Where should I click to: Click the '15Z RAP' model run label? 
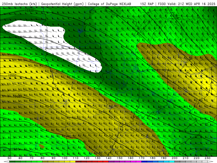coord(147,4)
